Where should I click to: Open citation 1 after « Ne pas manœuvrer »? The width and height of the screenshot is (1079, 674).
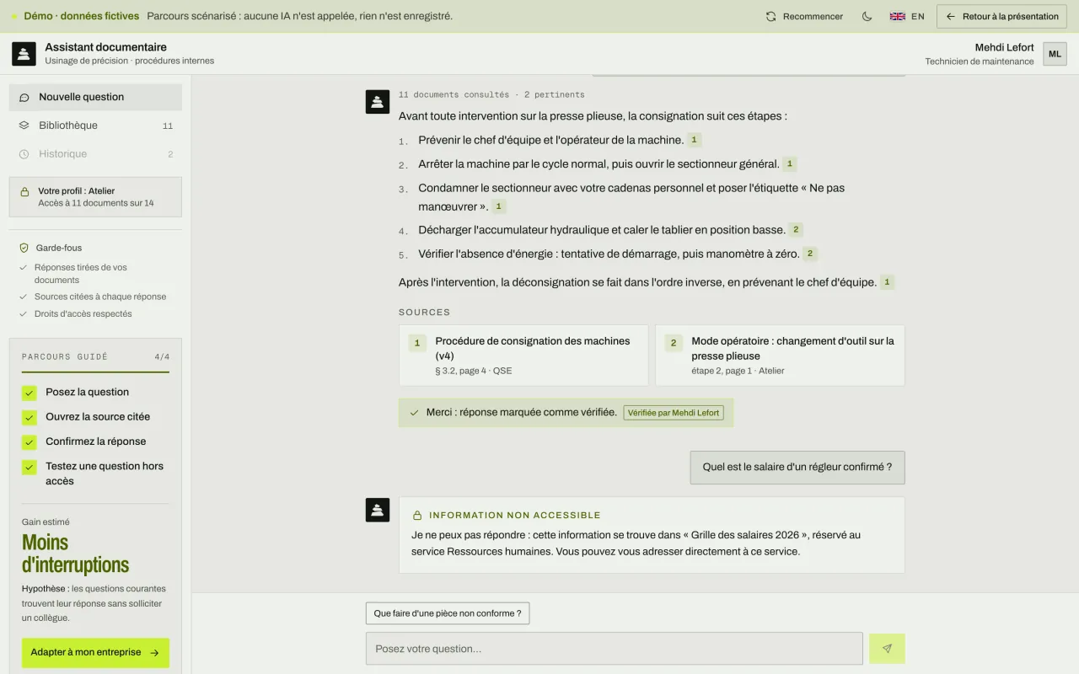pos(499,206)
